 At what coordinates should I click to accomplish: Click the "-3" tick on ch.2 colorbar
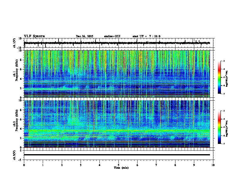pos(224,111)
